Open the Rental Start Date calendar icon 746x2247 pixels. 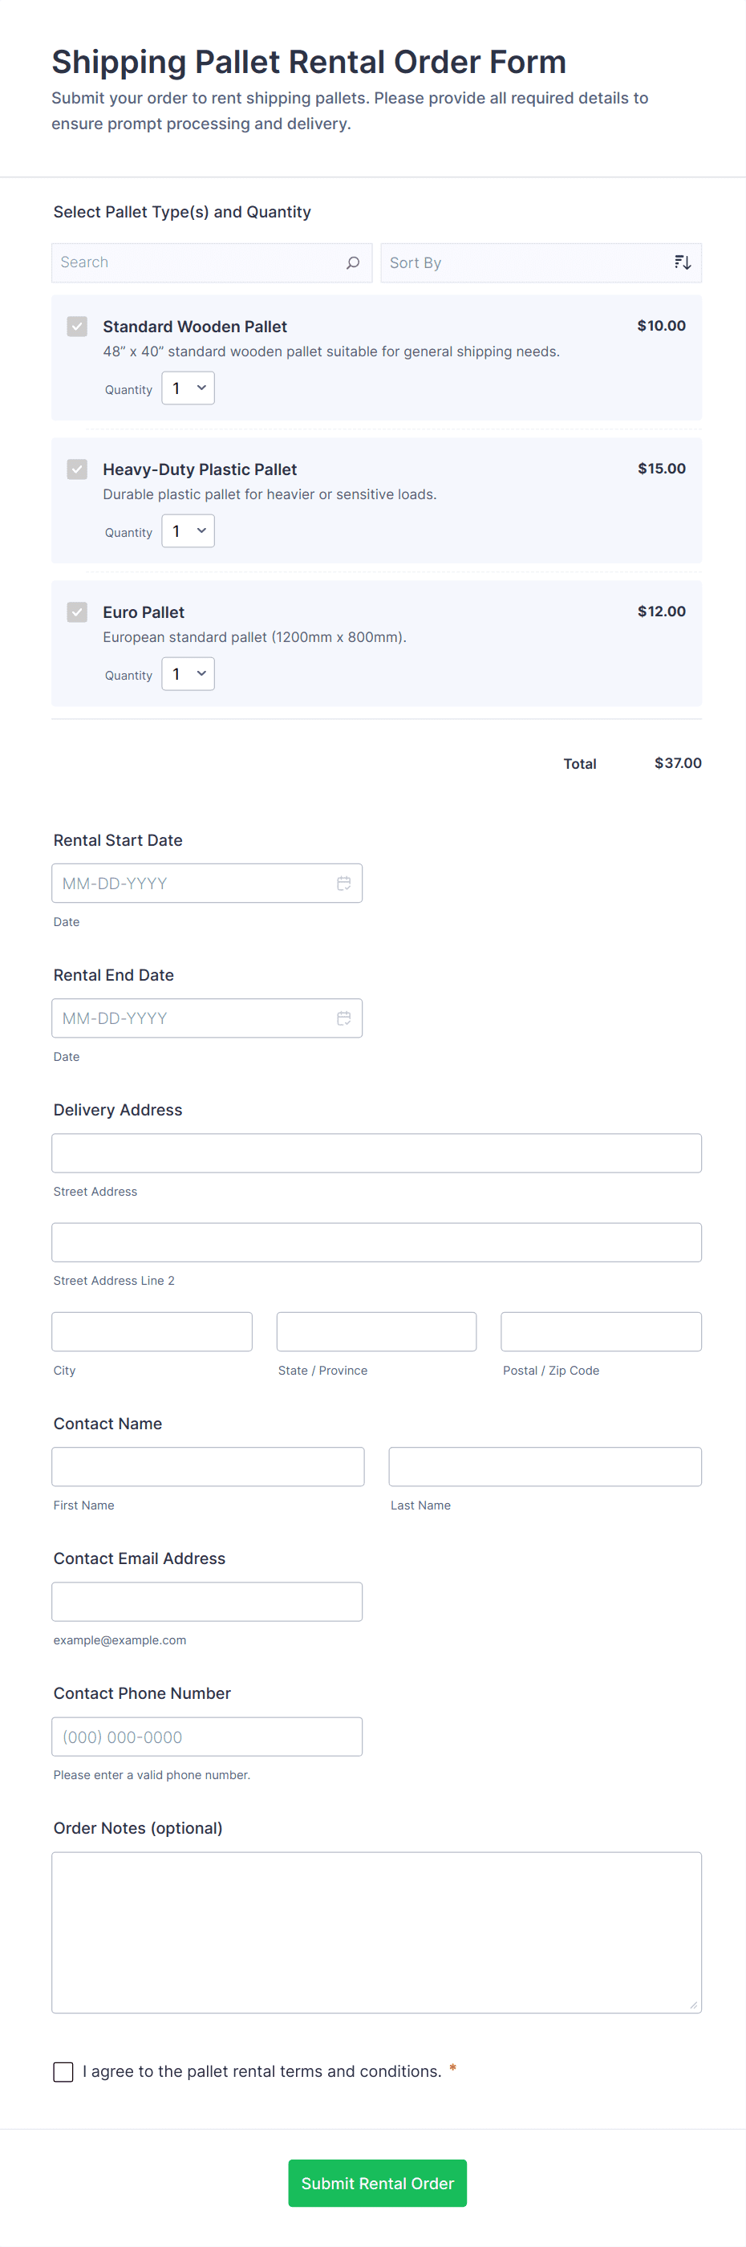tap(343, 883)
